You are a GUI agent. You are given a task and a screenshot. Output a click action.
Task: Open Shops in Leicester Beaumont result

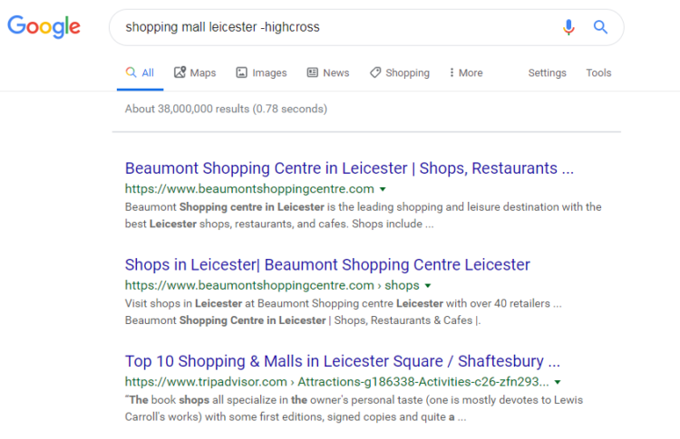[x=327, y=264]
